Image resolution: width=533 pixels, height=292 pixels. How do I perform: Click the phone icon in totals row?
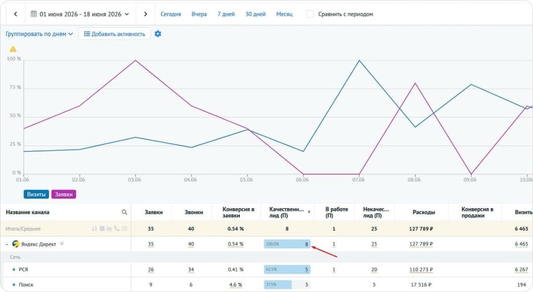coord(117,228)
